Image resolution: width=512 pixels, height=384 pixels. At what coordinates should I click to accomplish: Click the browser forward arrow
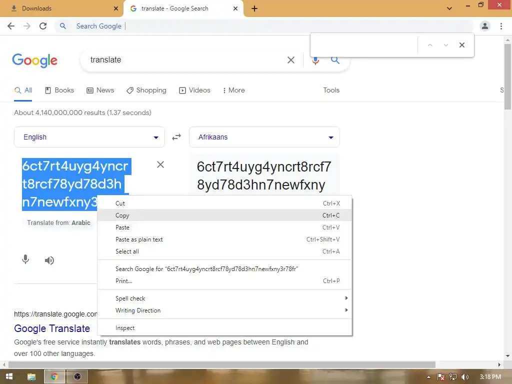[x=27, y=26]
